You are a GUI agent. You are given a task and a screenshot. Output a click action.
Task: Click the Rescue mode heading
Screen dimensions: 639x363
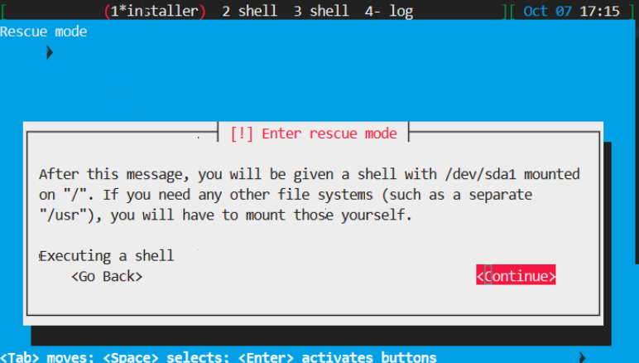[x=44, y=31]
